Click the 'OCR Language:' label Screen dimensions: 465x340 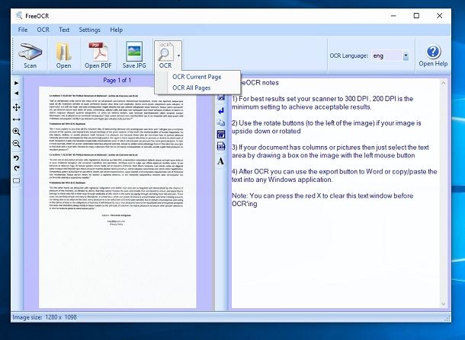pos(349,56)
